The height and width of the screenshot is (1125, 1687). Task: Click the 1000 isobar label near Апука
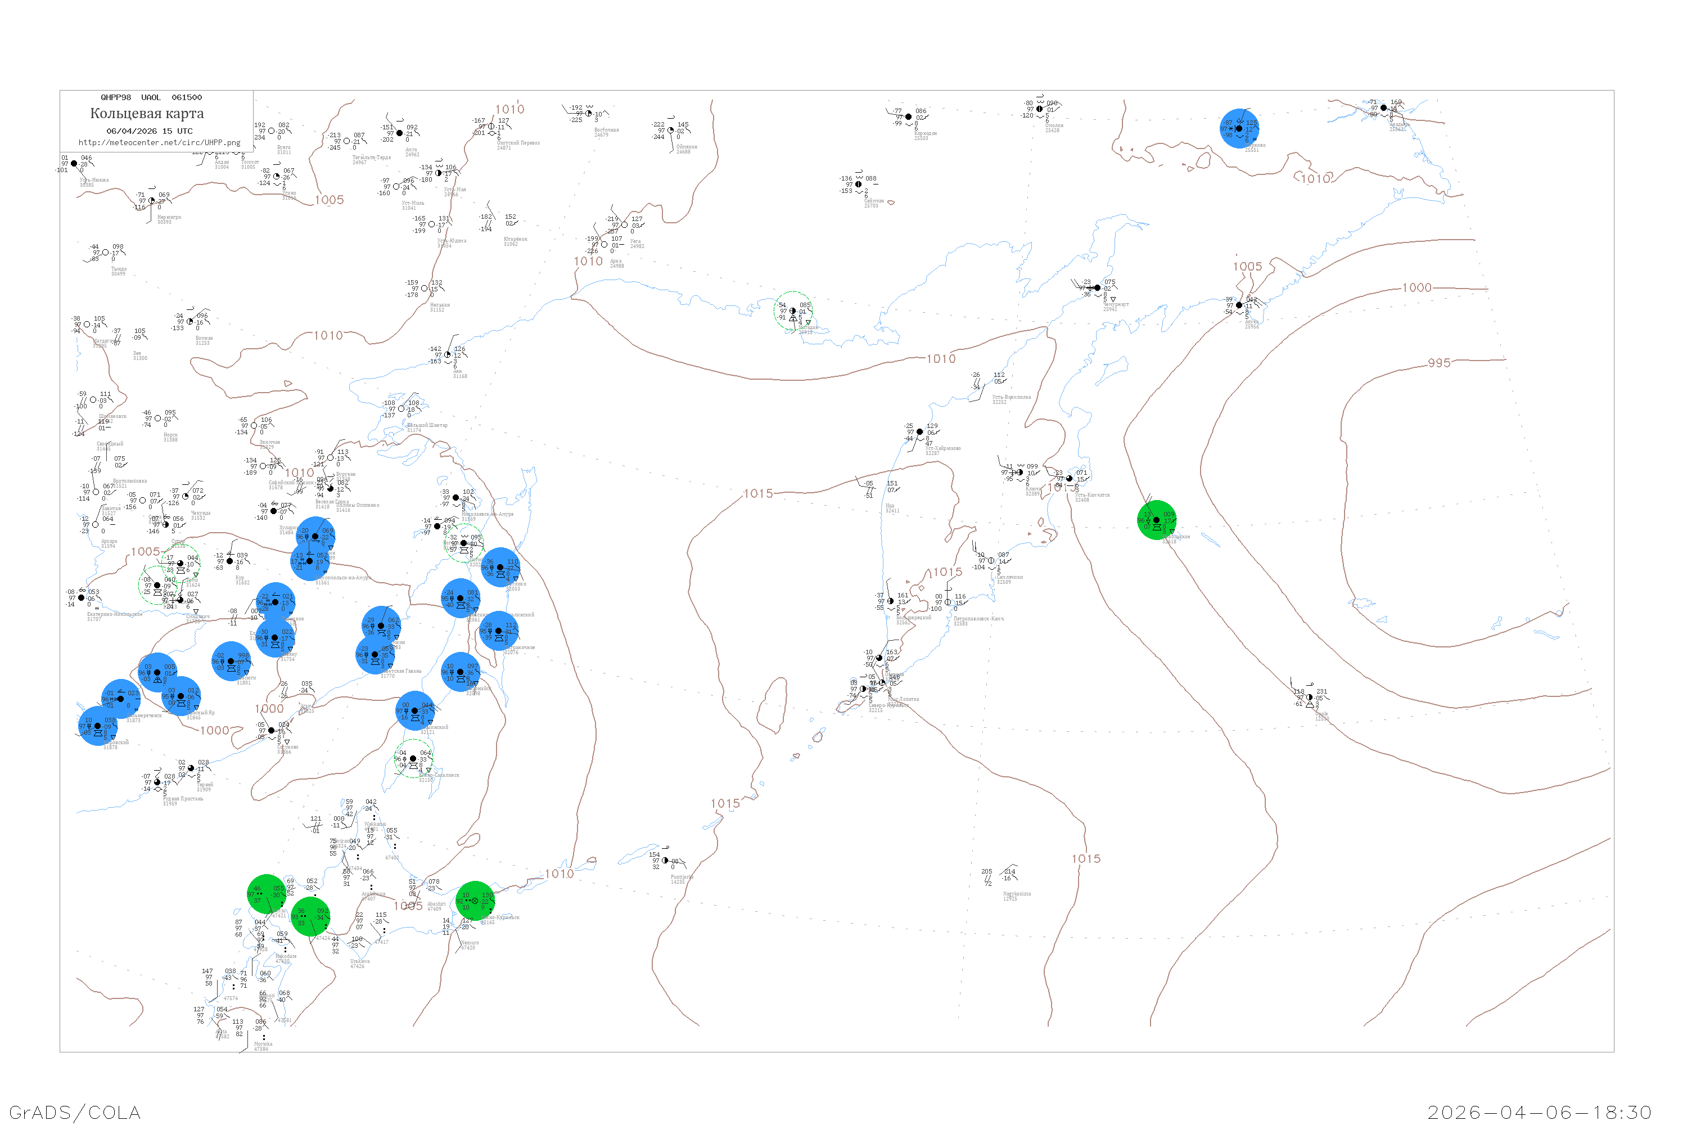coord(1417,287)
